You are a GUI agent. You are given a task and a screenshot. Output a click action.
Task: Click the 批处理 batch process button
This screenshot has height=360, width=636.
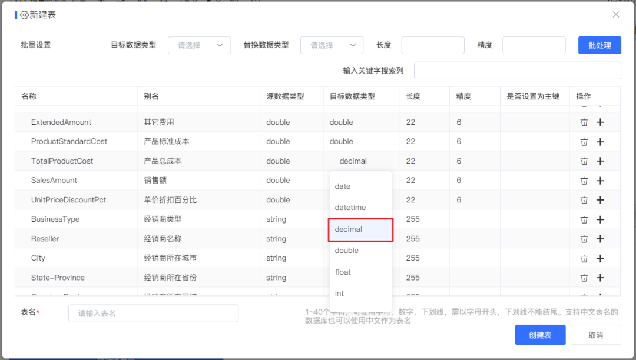[599, 45]
